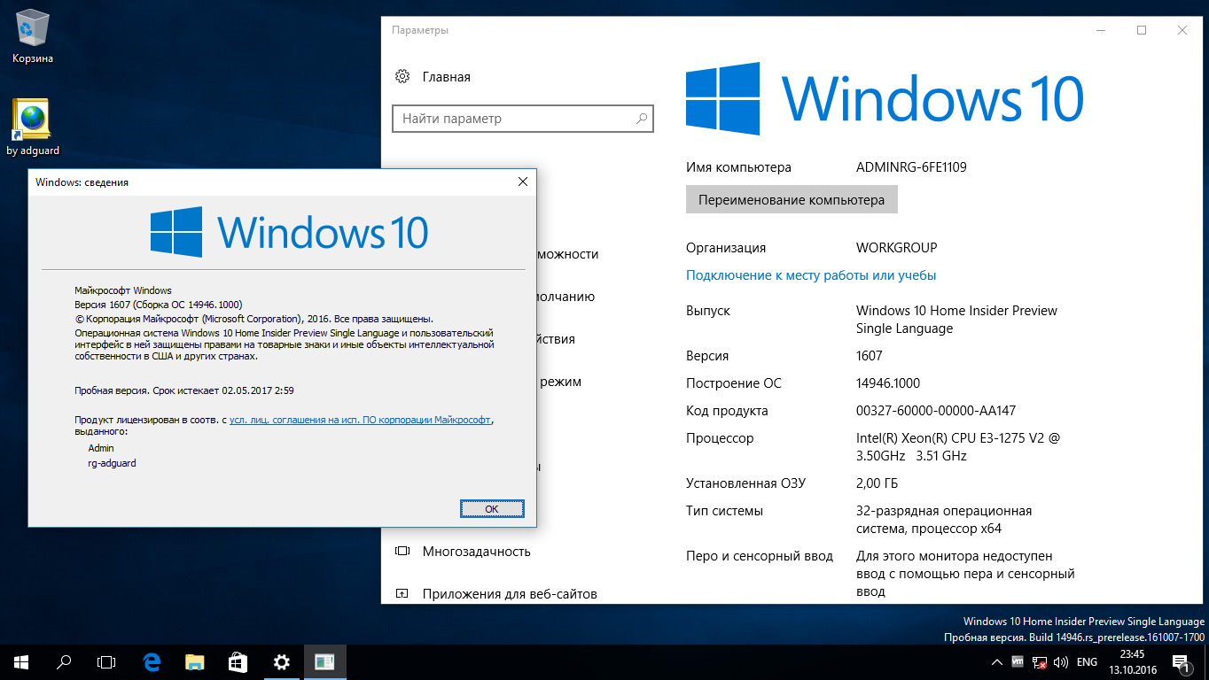Screen dimensions: 1209x680
Task: Click the VMware Tools tray icon
Action: (1018, 661)
